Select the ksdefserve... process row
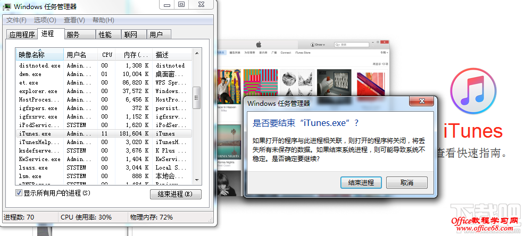The height and width of the screenshot is (236, 525). (104, 150)
